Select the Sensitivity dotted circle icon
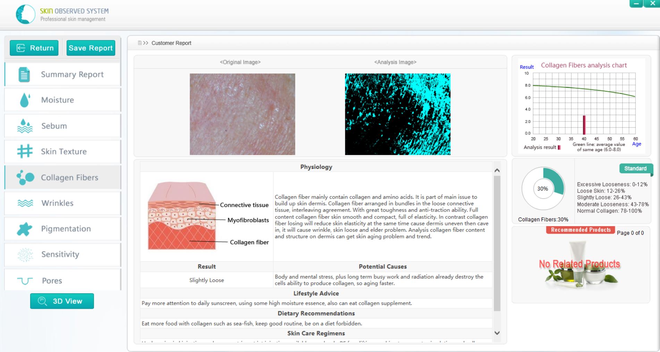 tap(25, 255)
